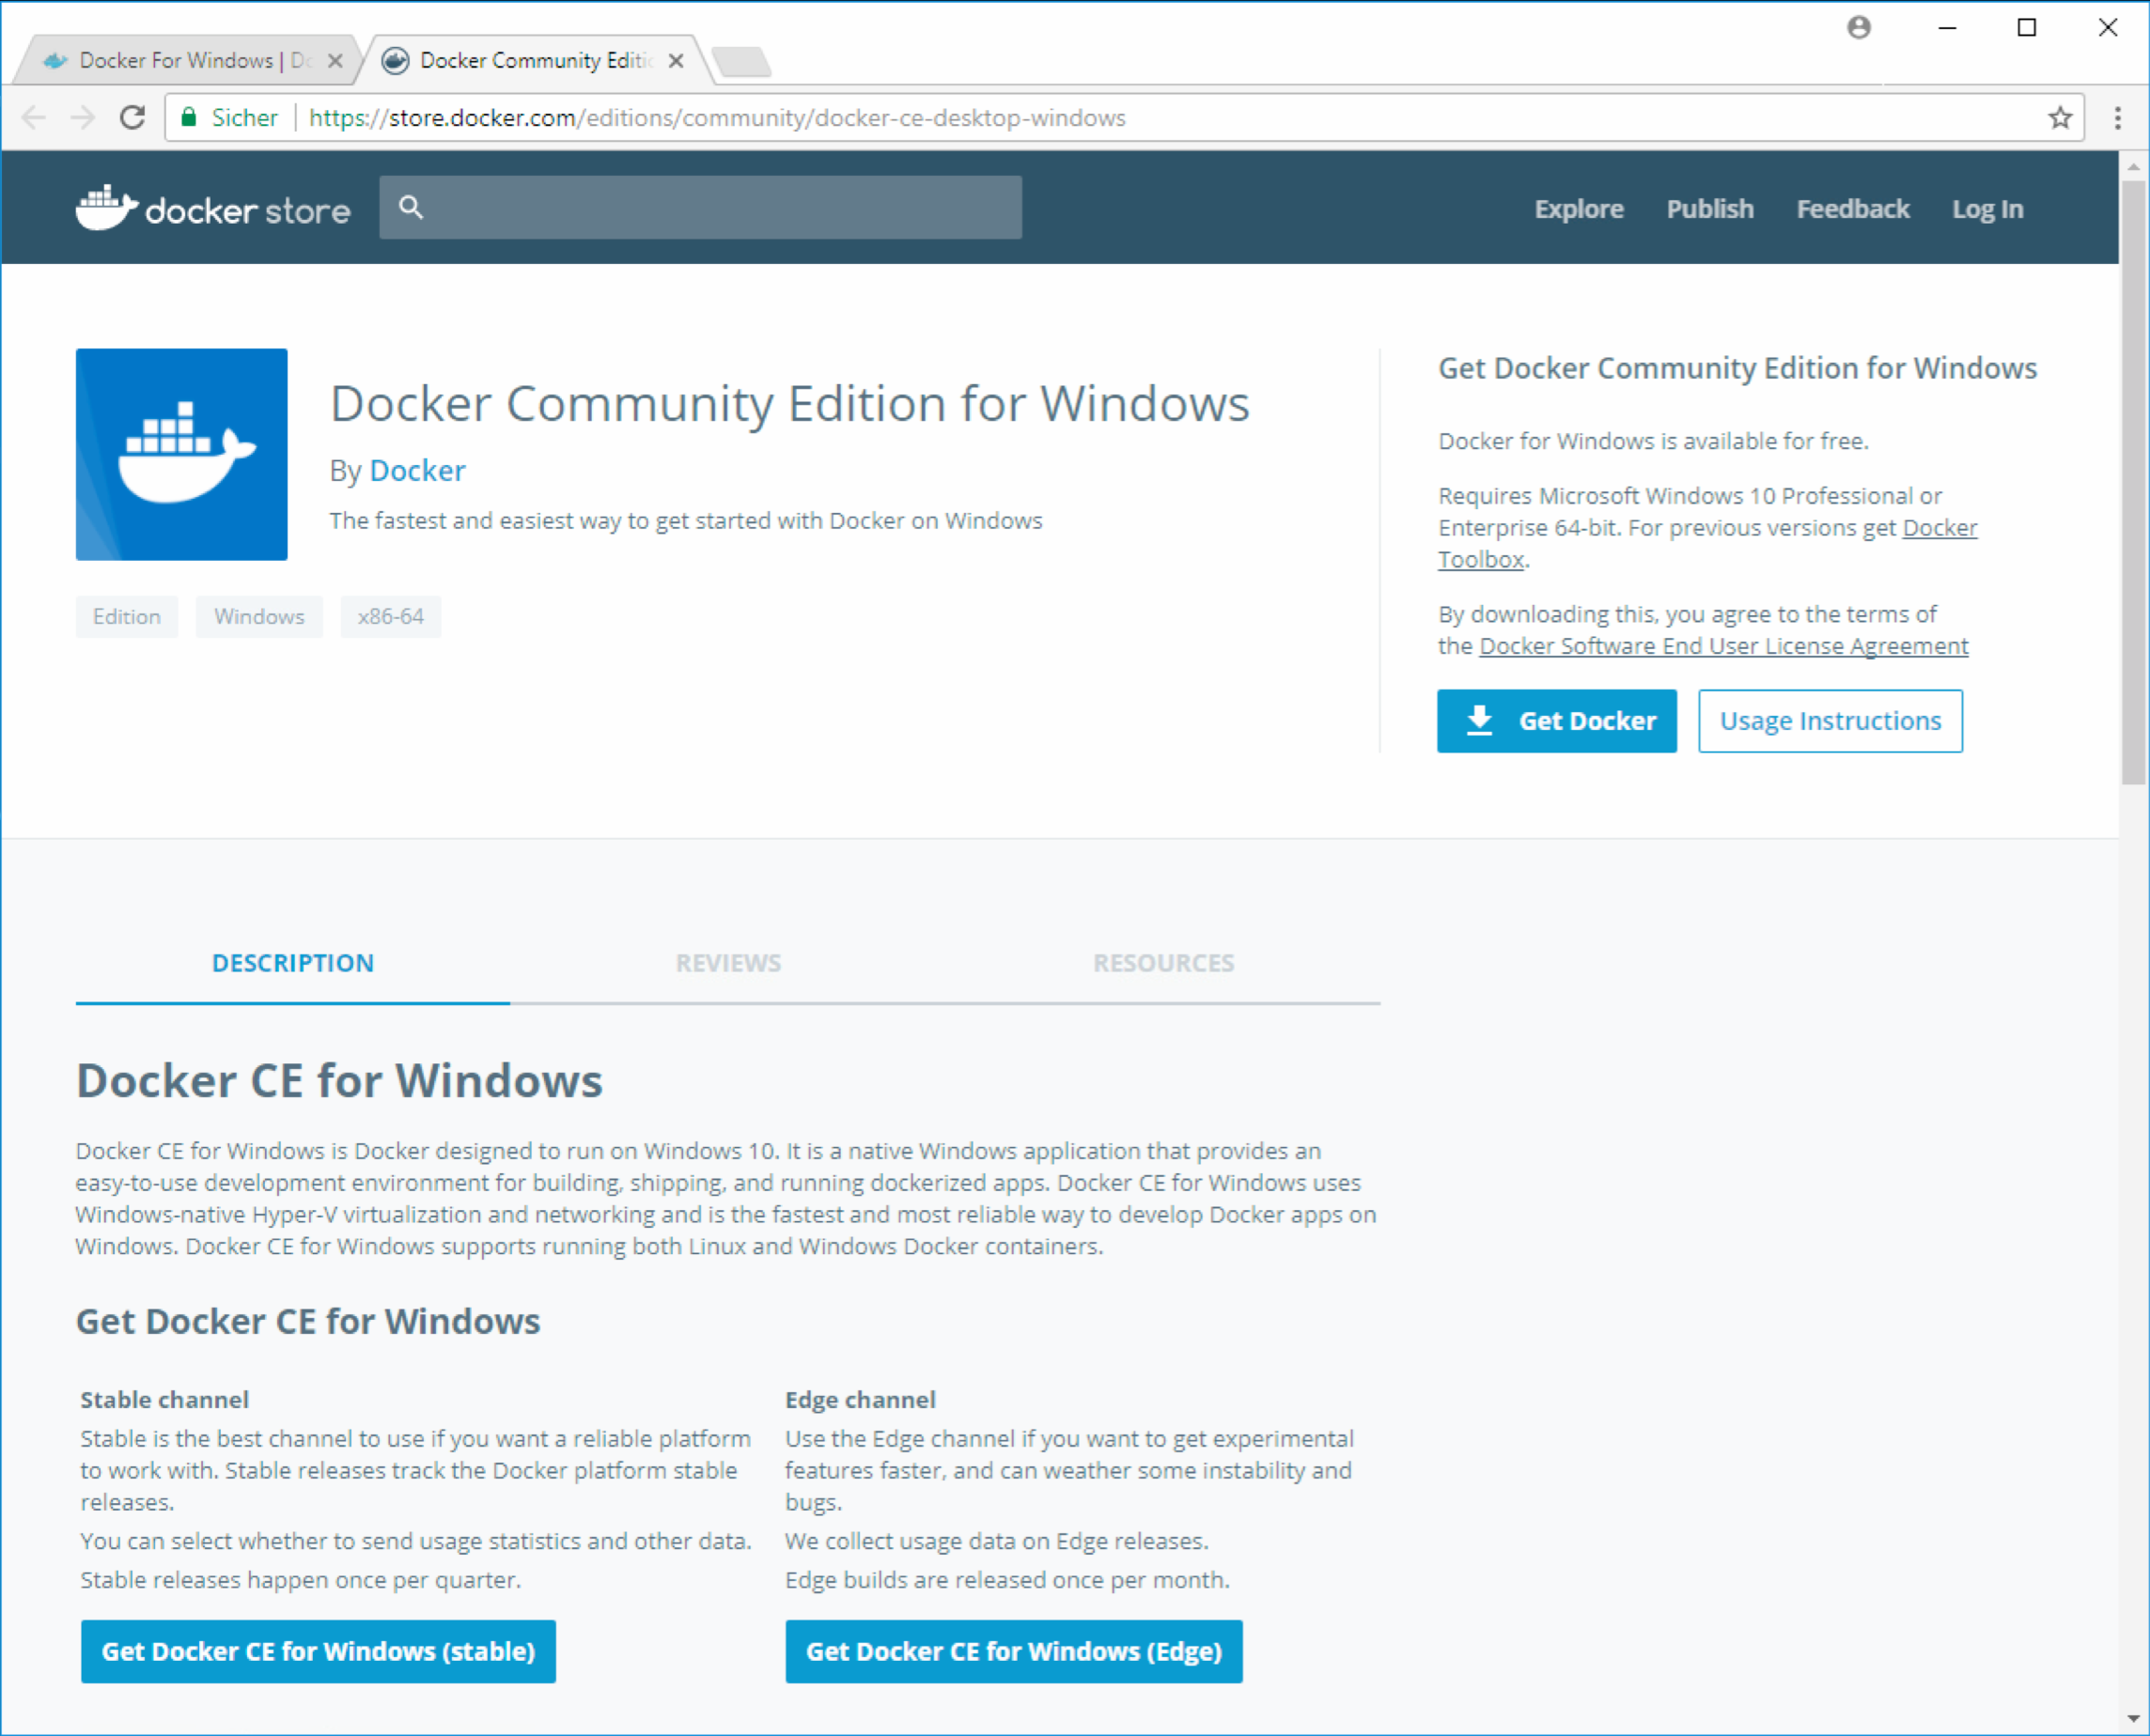Open the Publish menu item

click(x=1710, y=209)
